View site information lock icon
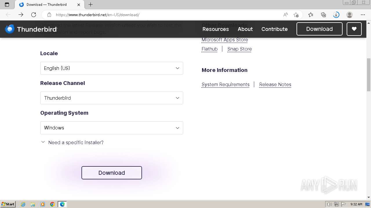The width and height of the screenshot is (371, 208). point(49,15)
